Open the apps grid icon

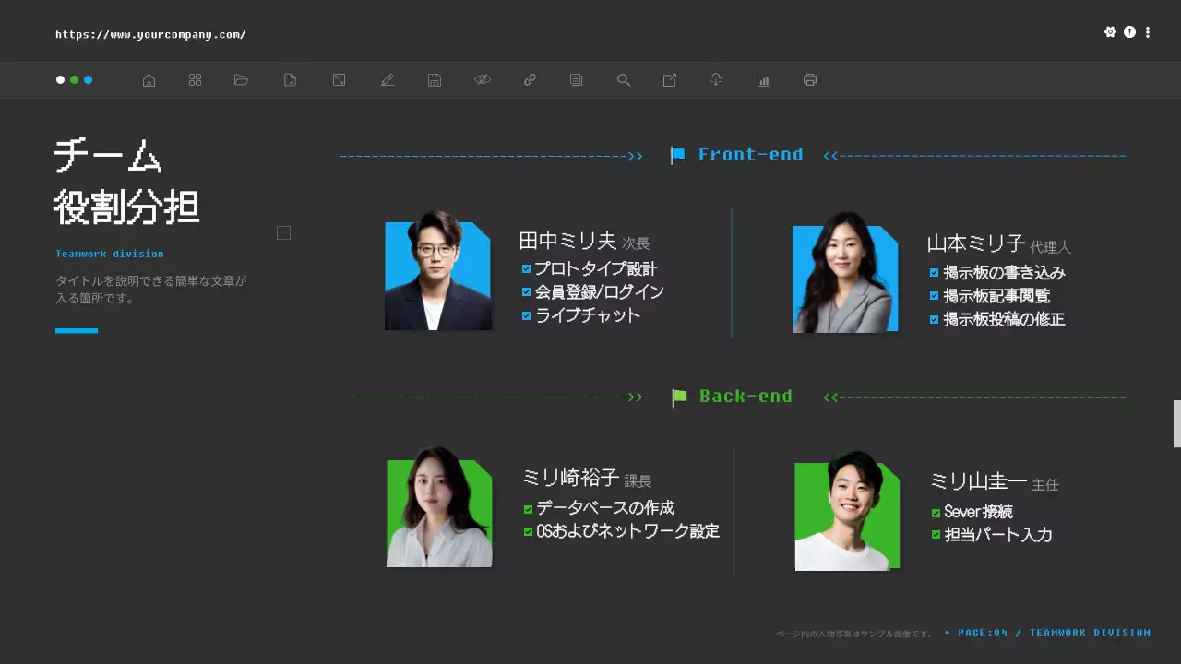click(195, 80)
